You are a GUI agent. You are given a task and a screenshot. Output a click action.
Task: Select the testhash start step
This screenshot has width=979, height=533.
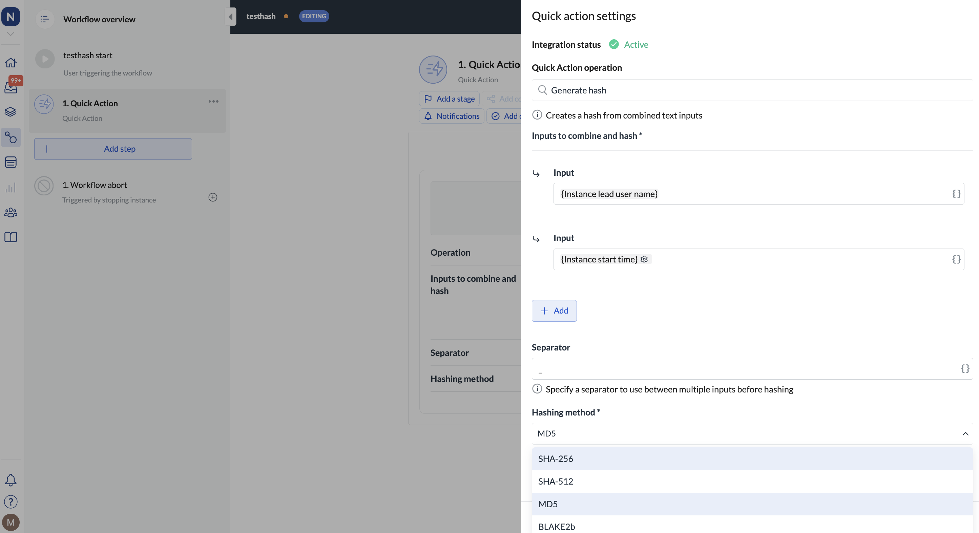(x=127, y=64)
